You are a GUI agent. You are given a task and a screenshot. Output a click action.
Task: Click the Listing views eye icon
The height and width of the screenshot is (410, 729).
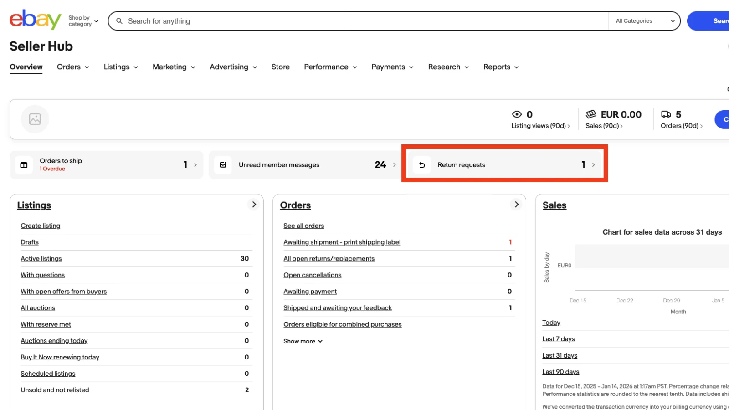pos(517,114)
